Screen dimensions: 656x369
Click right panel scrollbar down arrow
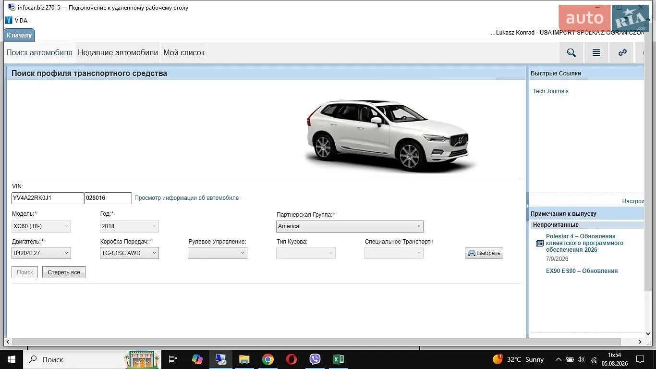click(x=647, y=334)
